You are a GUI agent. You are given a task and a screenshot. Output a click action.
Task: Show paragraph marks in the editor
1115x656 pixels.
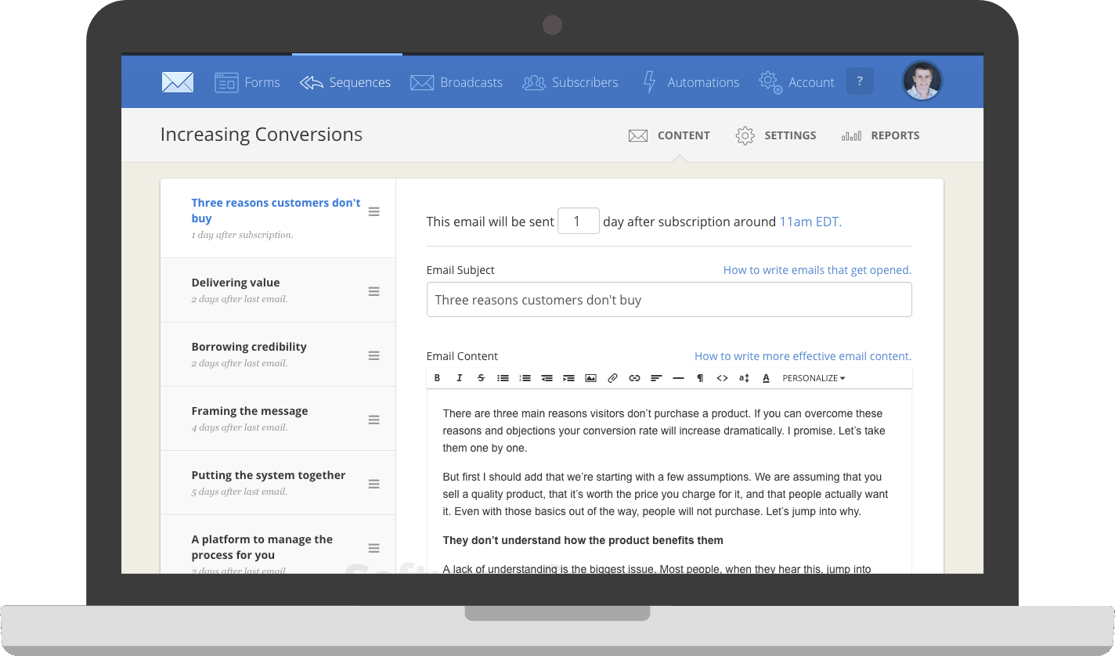(x=699, y=378)
